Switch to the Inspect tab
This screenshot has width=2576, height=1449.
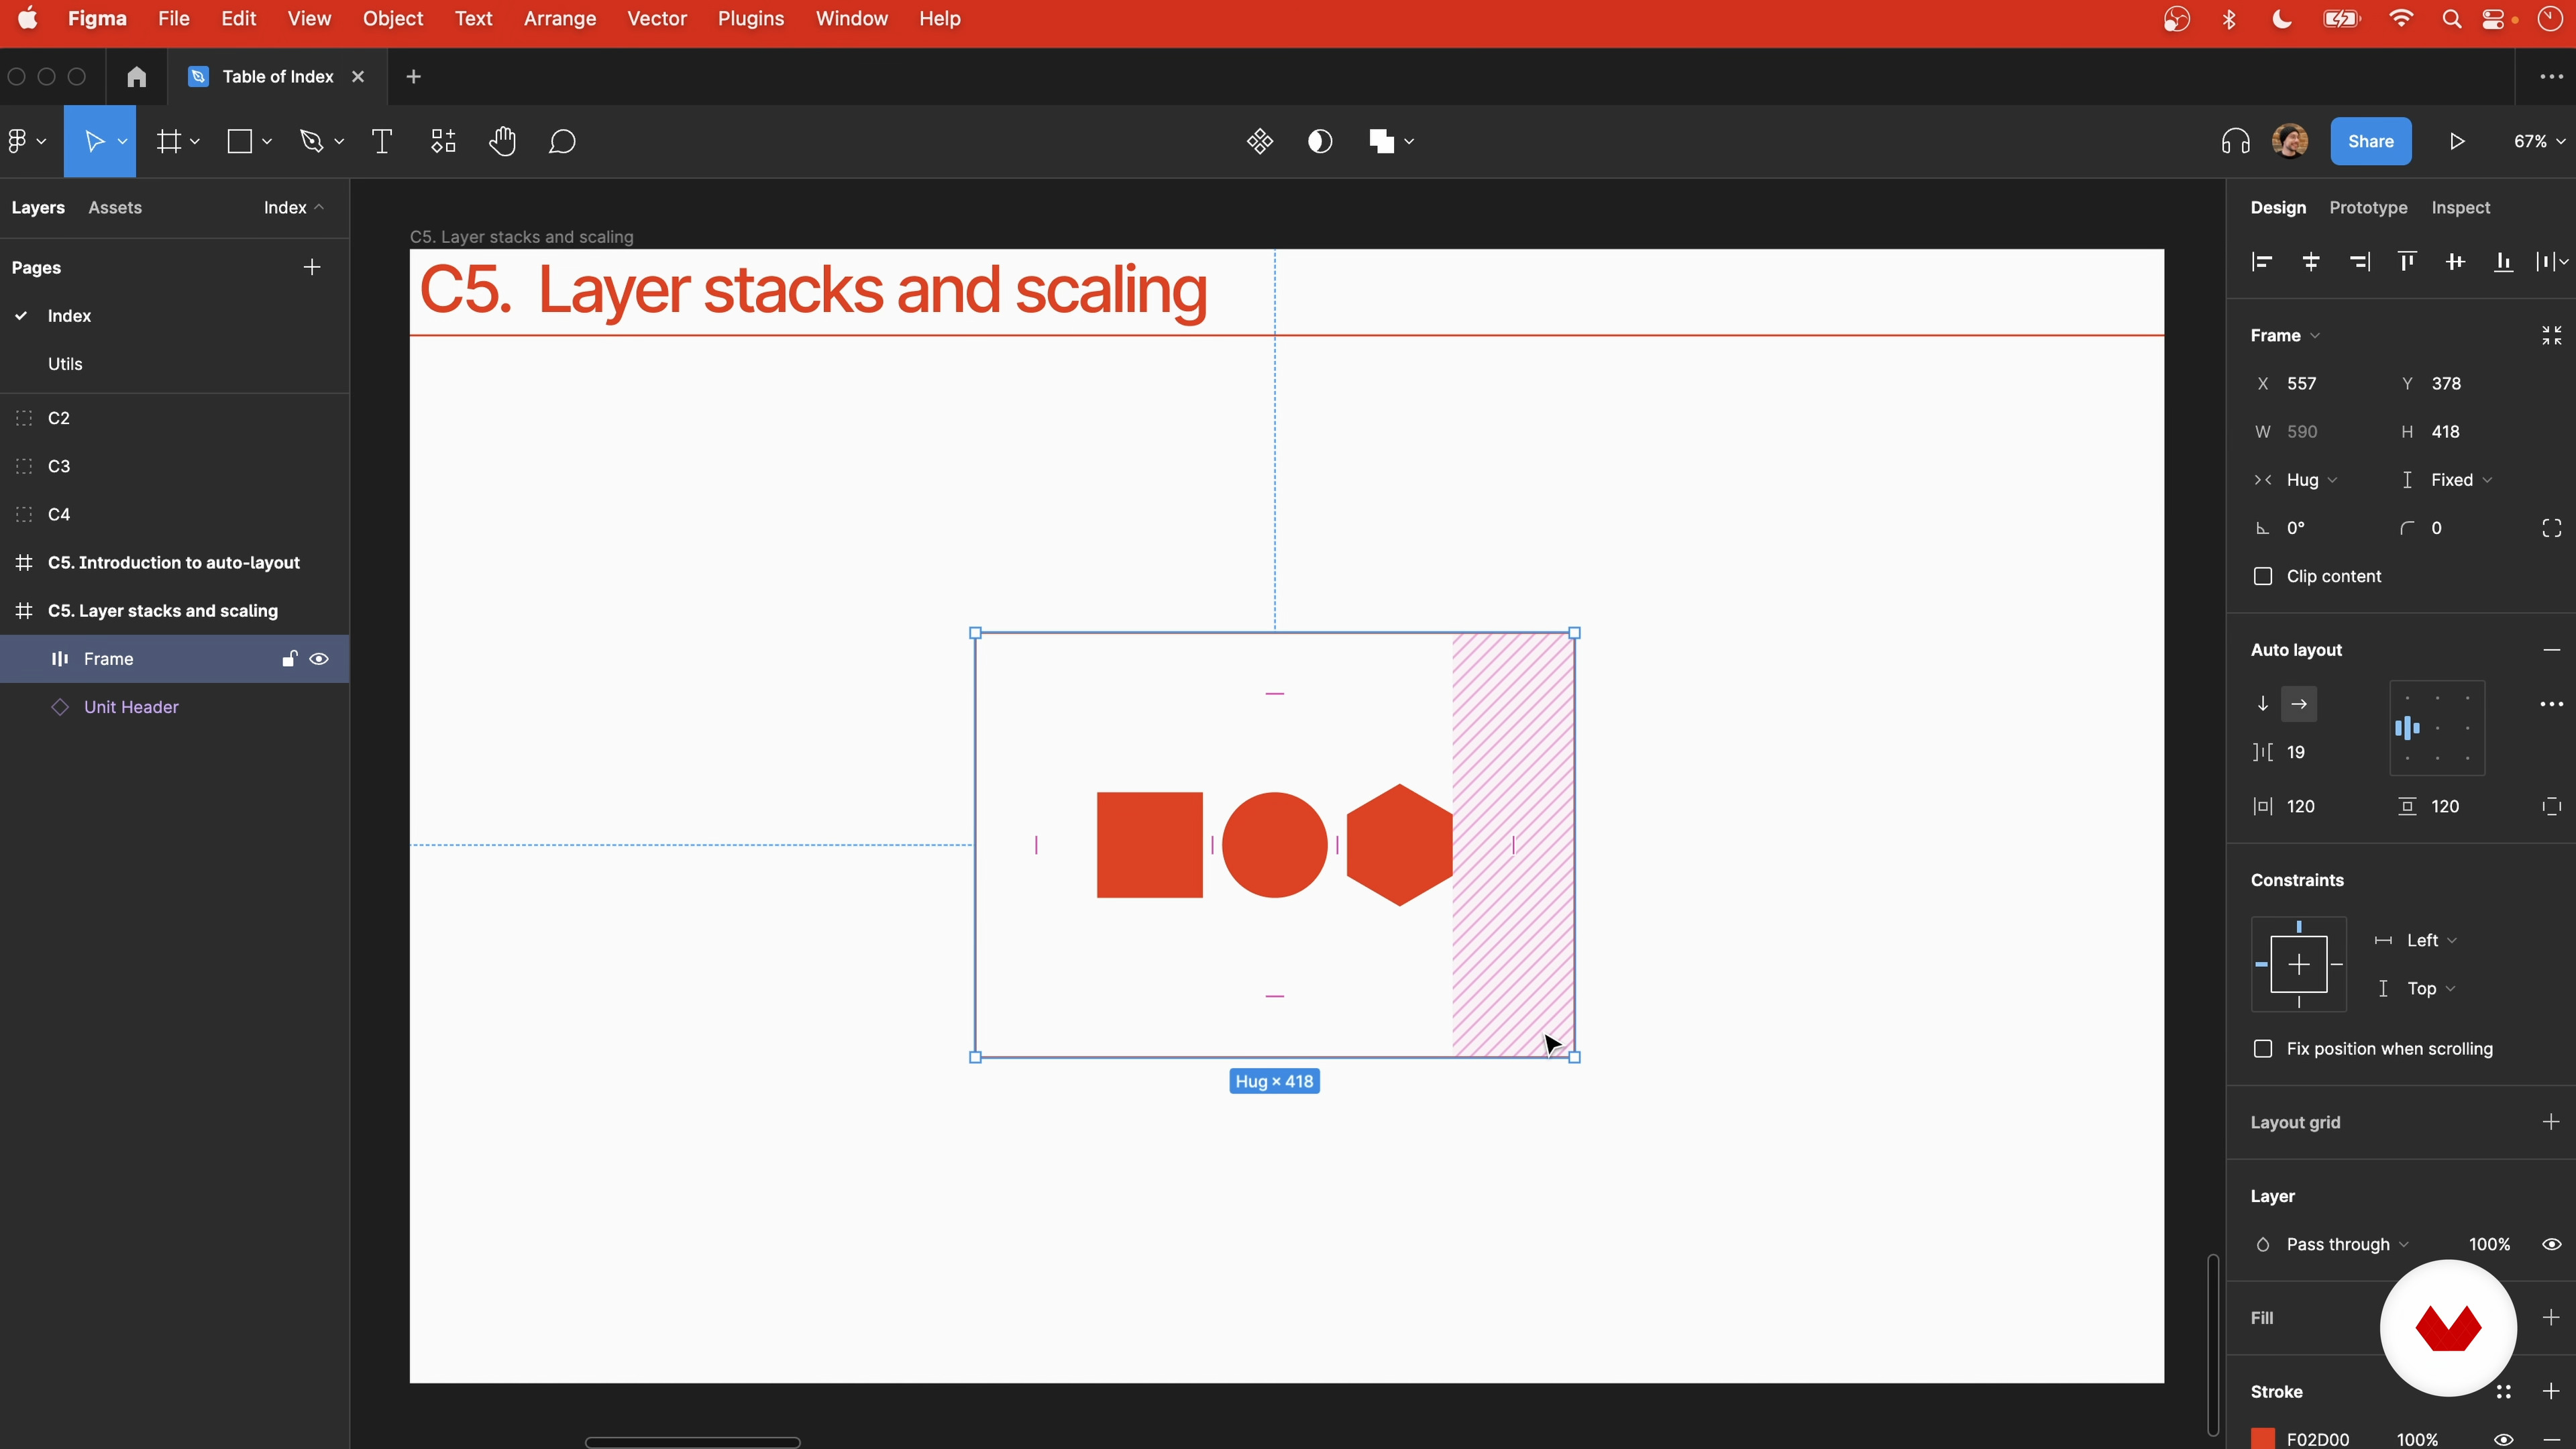pos(2461,208)
